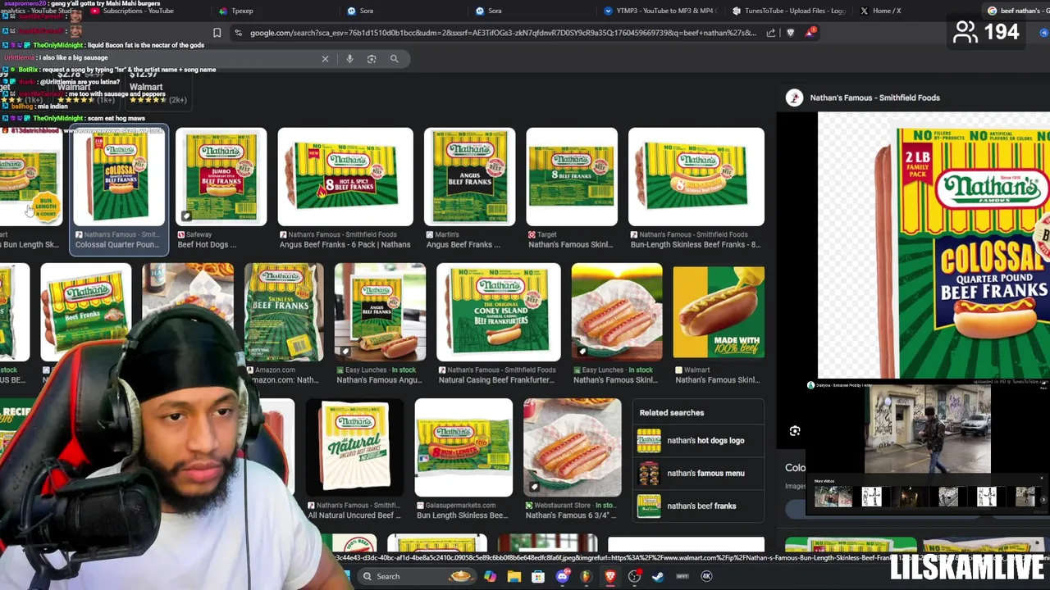
Task: Open File Explorer from the taskbar
Action: (514, 576)
